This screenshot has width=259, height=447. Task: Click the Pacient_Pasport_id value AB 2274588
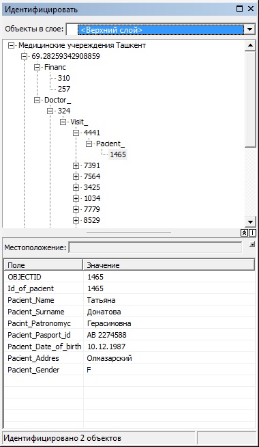tap(106, 335)
